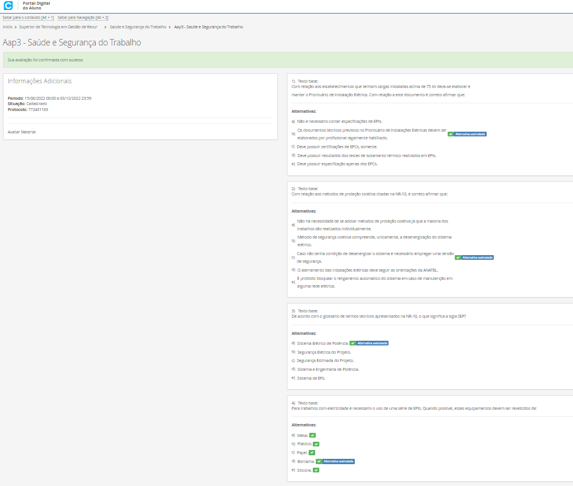
Task: Click green check icon beside Silicone
Action: pyautogui.click(x=316, y=470)
